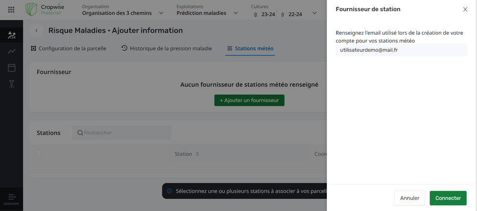The image size is (477, 211).
Task: Open the hourglass sidebar icon
Action: pos(11,84)
